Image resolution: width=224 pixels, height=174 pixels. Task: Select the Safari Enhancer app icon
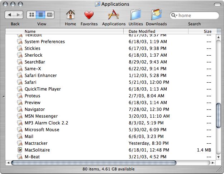pos(20,76)
